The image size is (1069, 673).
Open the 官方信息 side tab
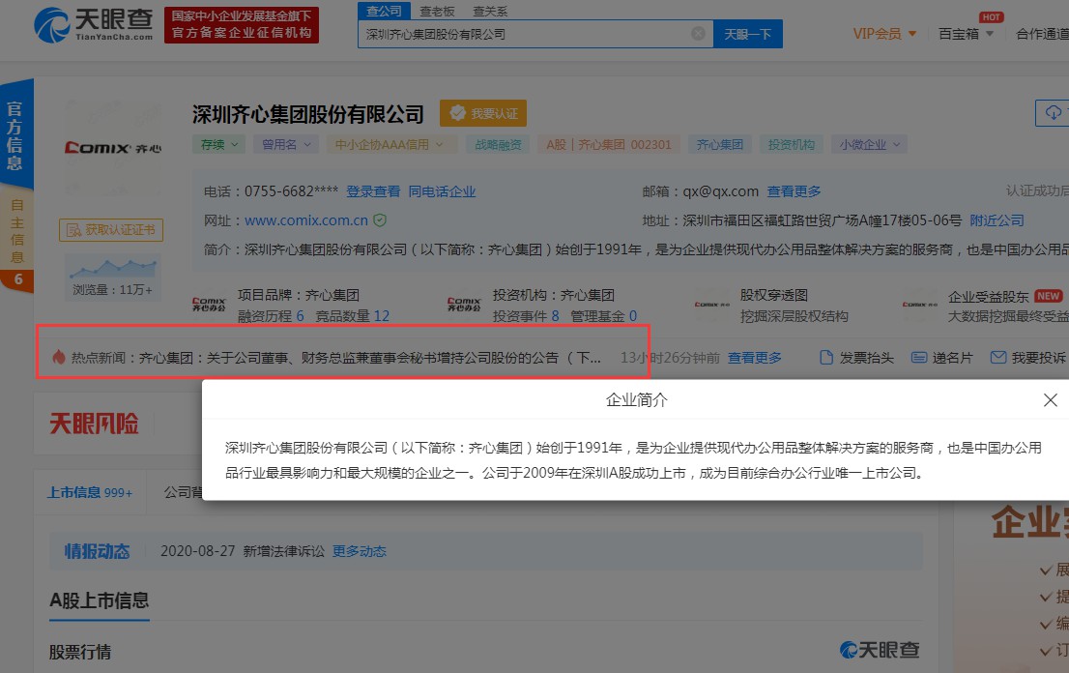tap(15, 135)
